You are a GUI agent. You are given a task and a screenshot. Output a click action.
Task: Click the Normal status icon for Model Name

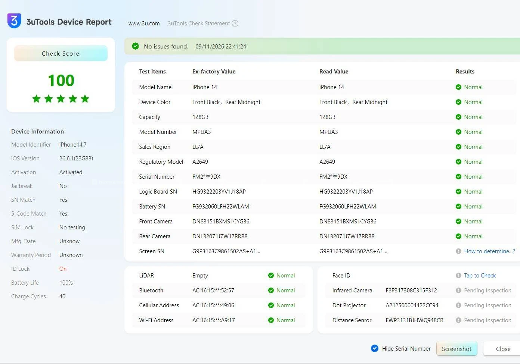[458, 87]
